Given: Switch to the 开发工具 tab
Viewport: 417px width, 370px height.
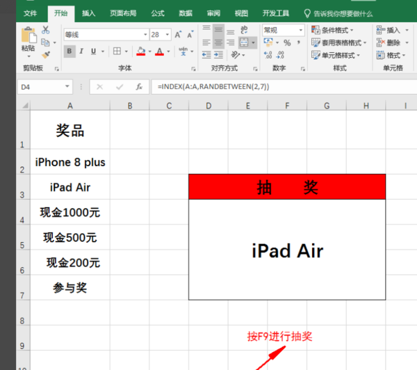Looking at the screenshot, I should click(276, 13).
